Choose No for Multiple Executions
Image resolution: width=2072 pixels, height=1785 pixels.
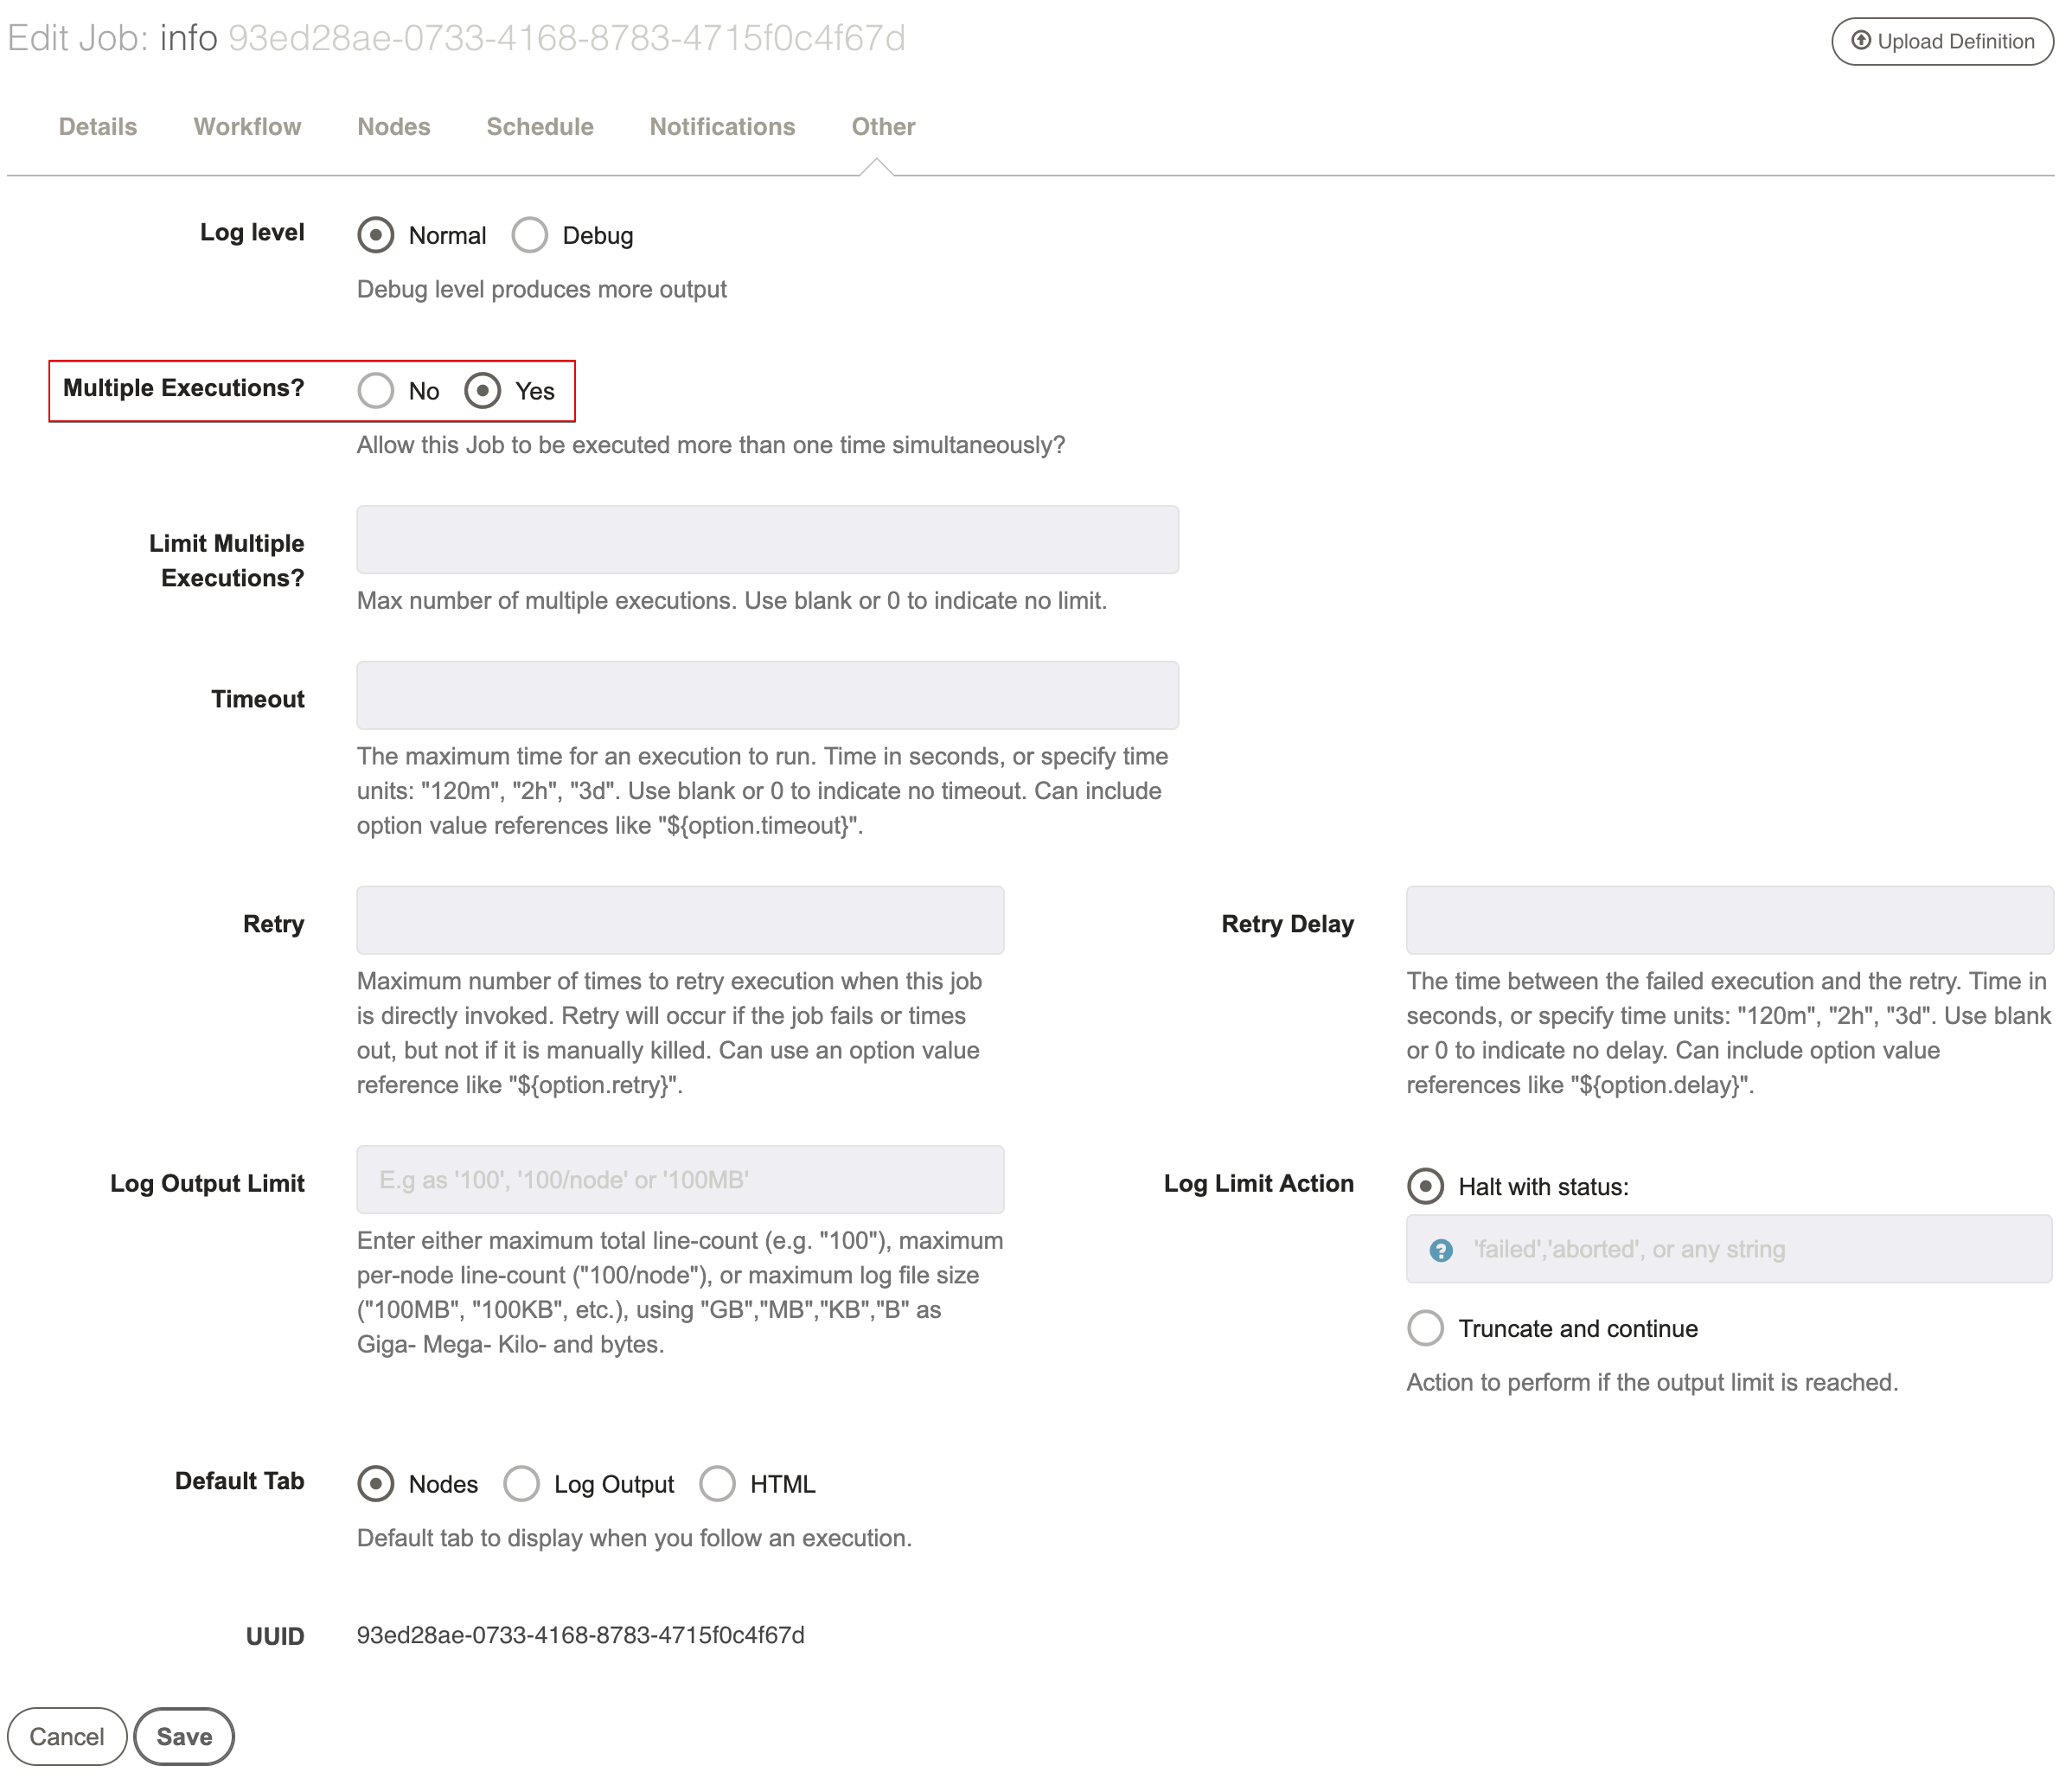(x=375, y=391)
